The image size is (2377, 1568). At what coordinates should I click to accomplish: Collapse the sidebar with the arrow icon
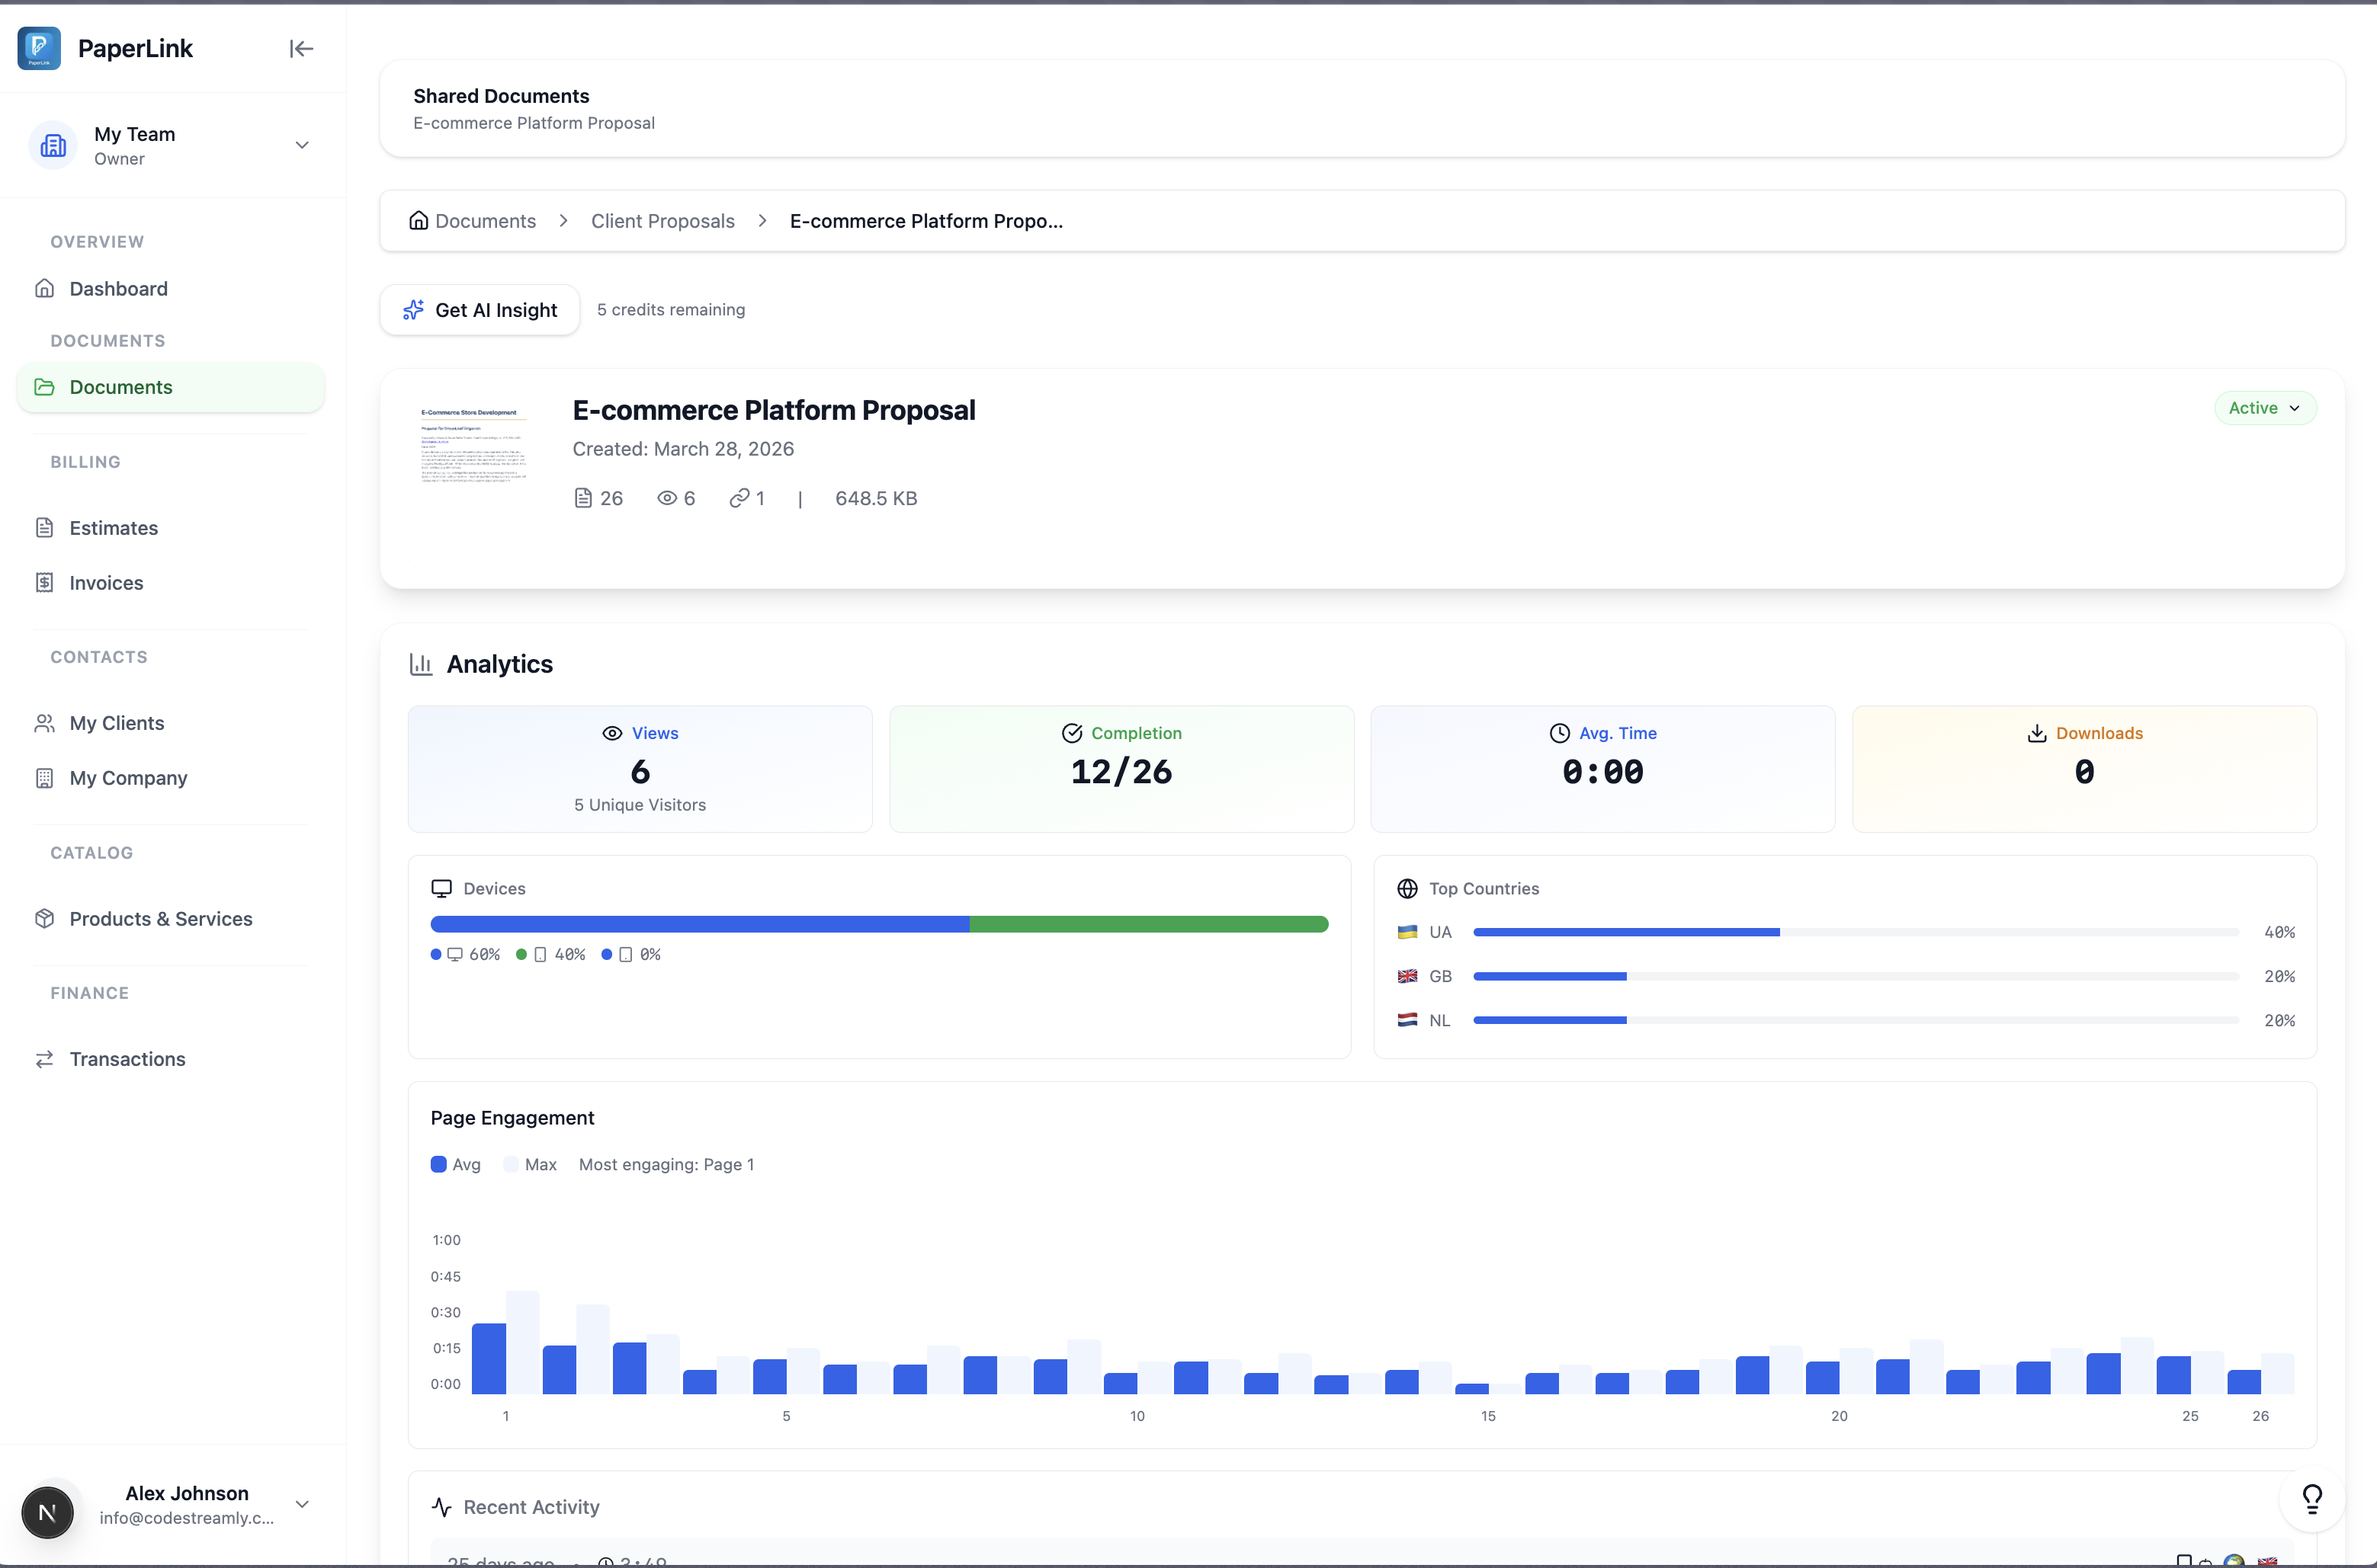[x=301, y=49]
